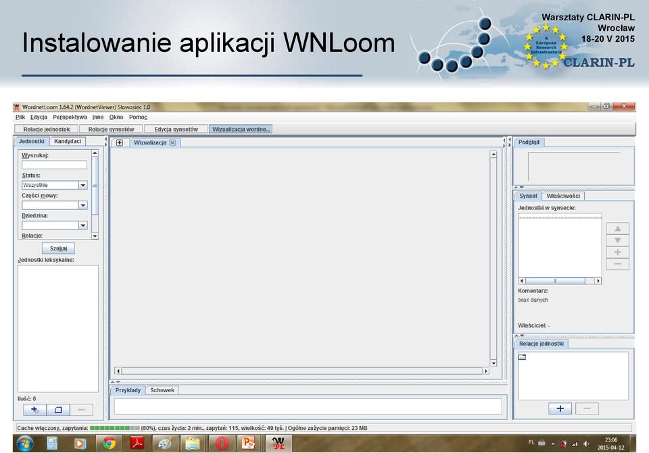Switch to Relacje jednostek perspective
This screenshot has height=453, width=649.
click(x=47, y=130)
